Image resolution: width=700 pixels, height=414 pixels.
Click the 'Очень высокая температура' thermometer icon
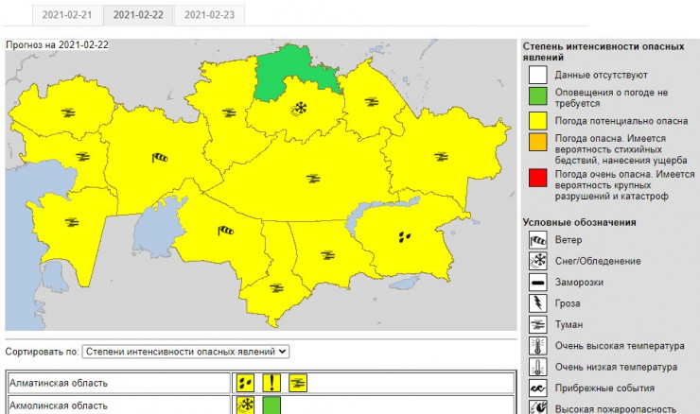[537, 346]
